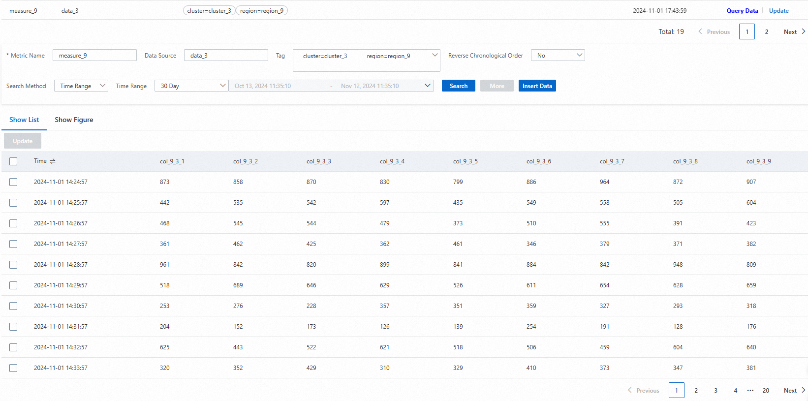The width and height of the screenshot is (808, 401).
Task: Click the pagination ellipsis to jump pages
Action: tap(750, 390)
